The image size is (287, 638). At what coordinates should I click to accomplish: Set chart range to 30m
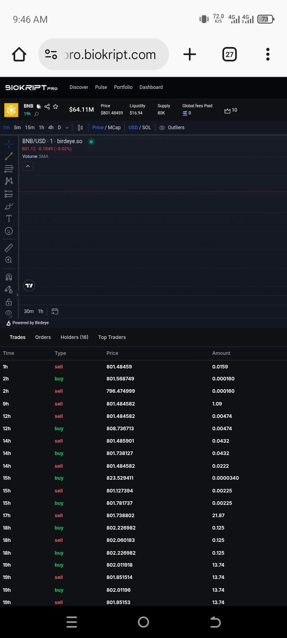[29, 311]
